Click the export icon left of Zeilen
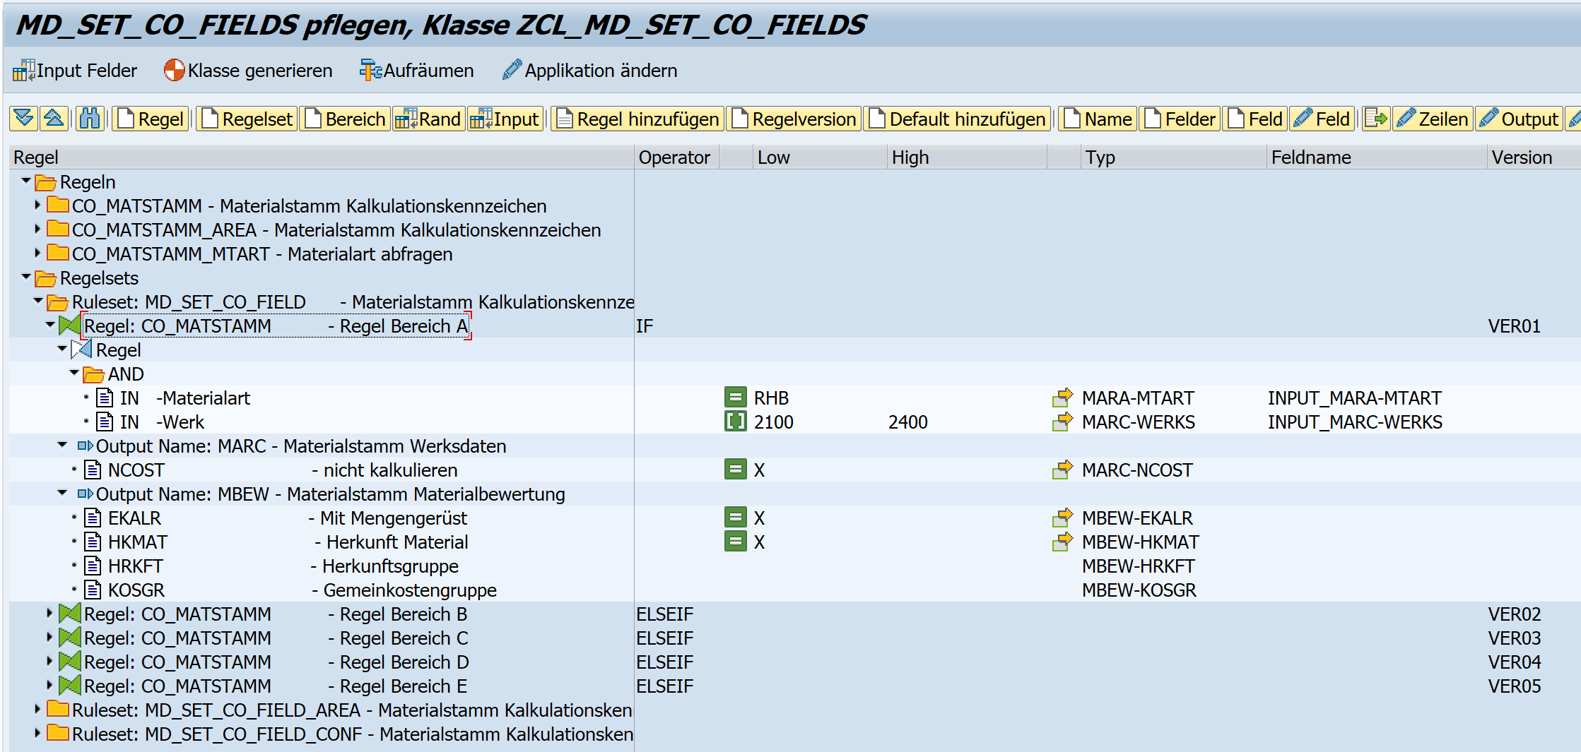Viewport: 1581px width, 752px height. pyautogui.click(x=1375, y=119)
